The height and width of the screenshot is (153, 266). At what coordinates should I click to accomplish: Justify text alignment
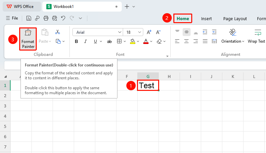(x=205, y=41)
